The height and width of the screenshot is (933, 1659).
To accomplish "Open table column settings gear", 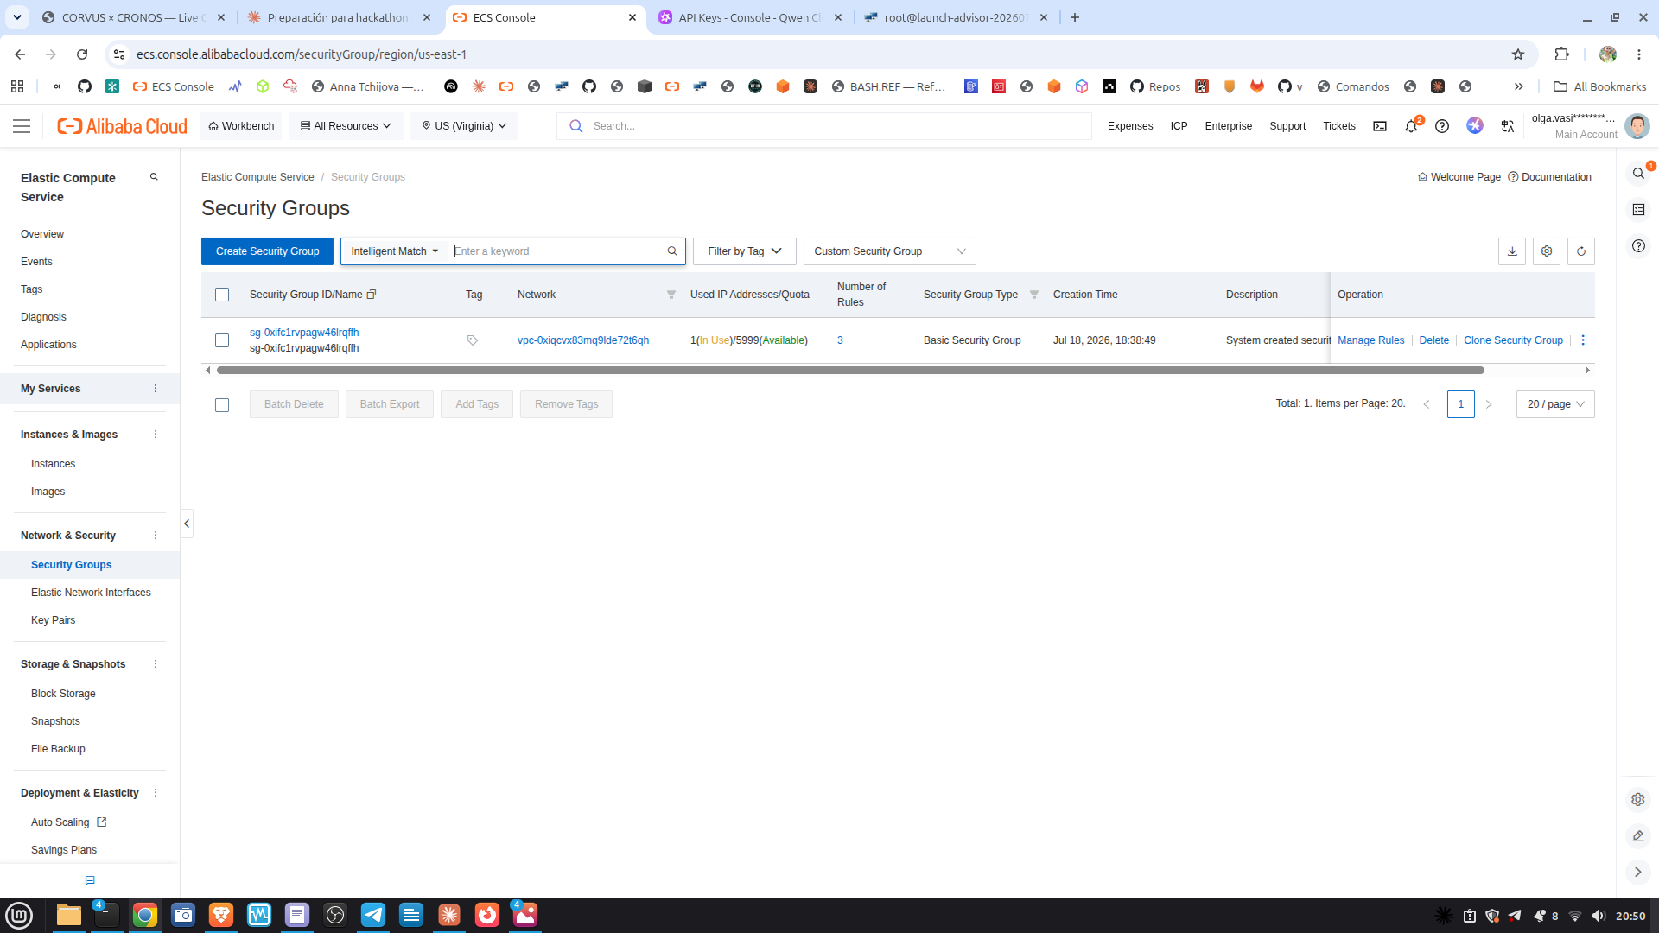I will (1547, 251).
